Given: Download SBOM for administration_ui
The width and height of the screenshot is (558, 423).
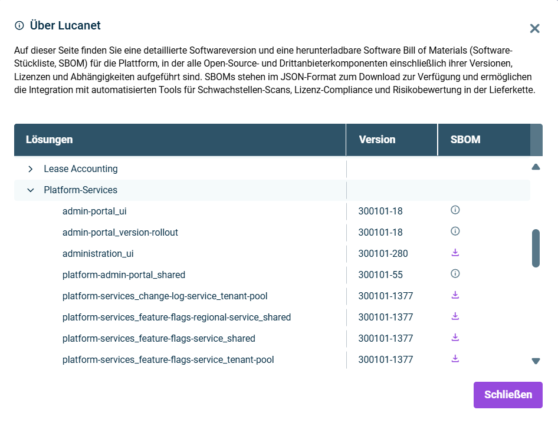Looking at the screenshot, I should coord(455,253).
